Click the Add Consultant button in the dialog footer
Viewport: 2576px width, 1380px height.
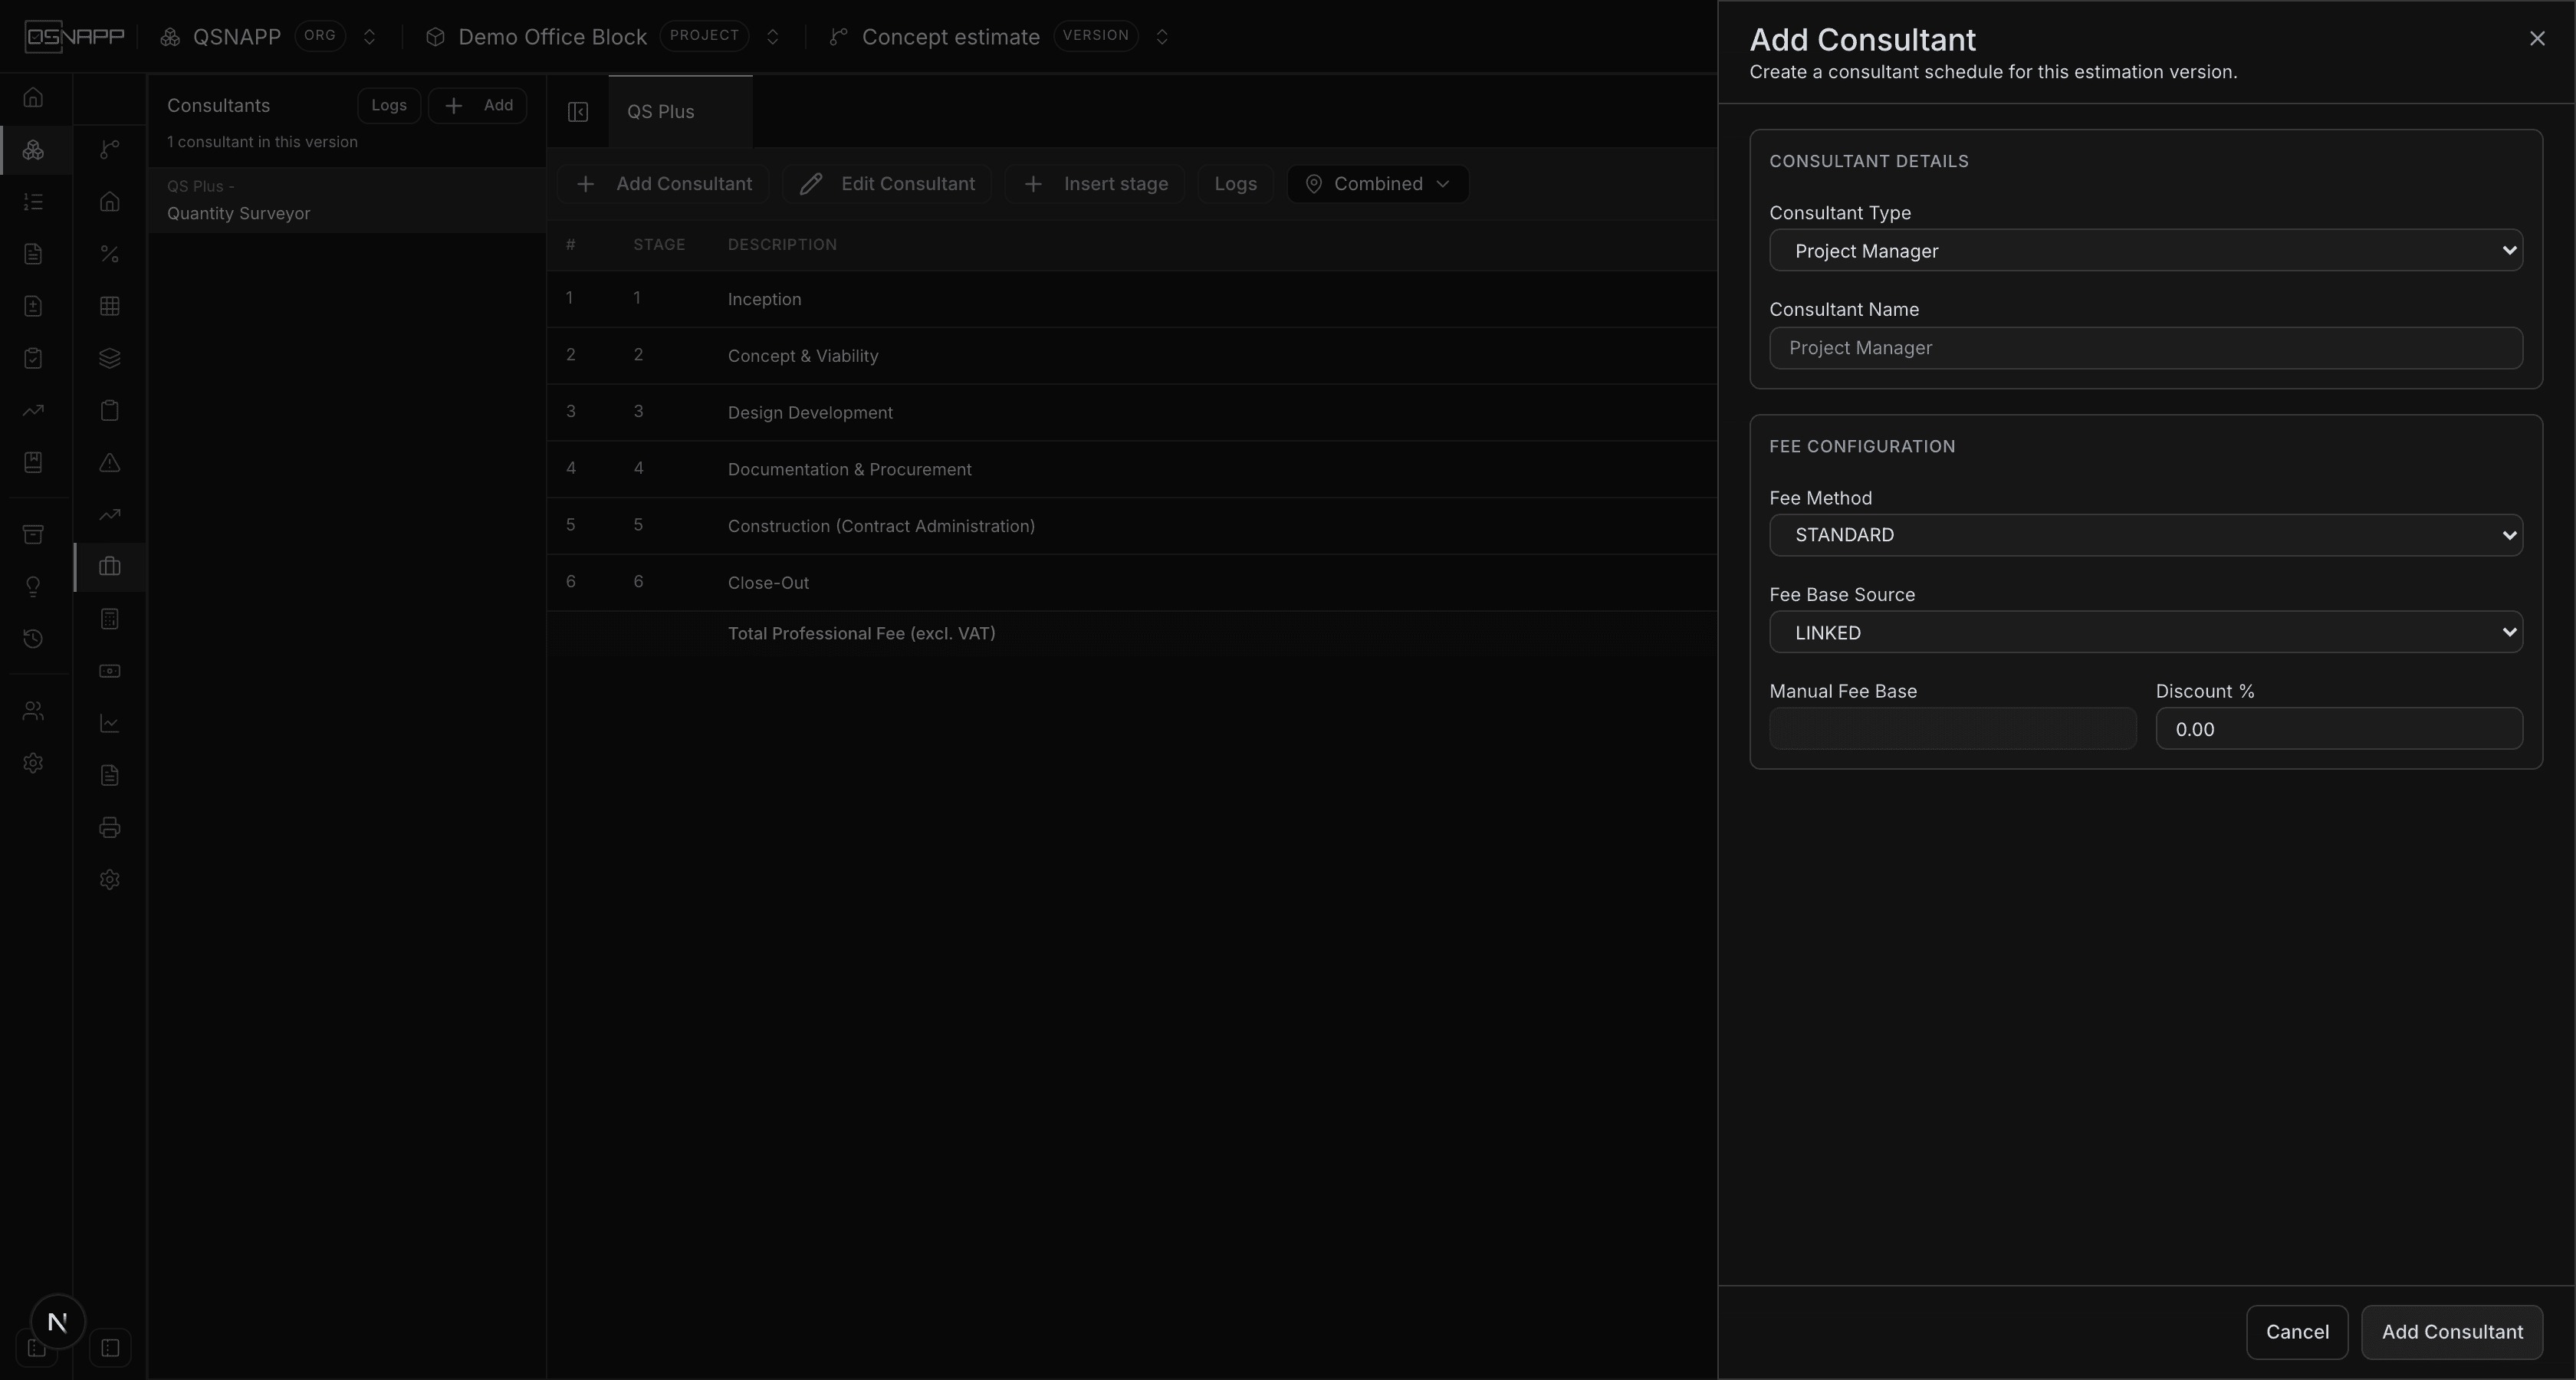pyautogui.click(x=2452, y=1332)
